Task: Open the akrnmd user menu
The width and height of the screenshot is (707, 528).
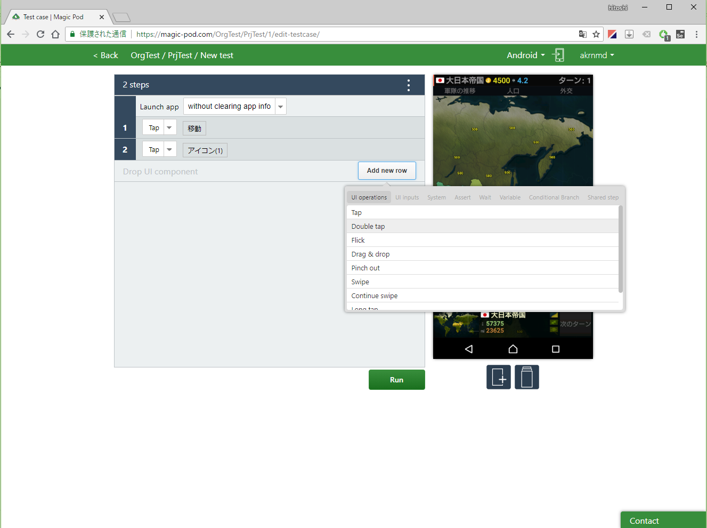Action: [x=597, y=55]
